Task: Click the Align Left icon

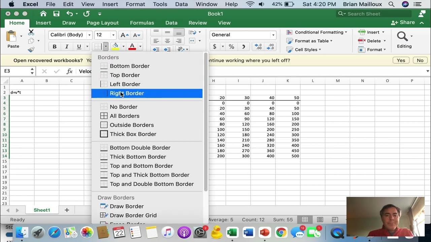Action: coord(156,41)
